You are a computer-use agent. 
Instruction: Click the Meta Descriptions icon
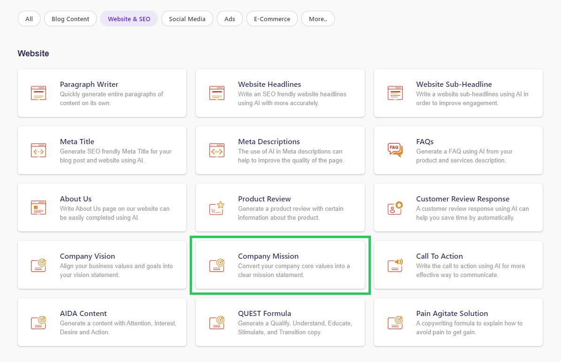pyautogui.click(x=216, y=150)
